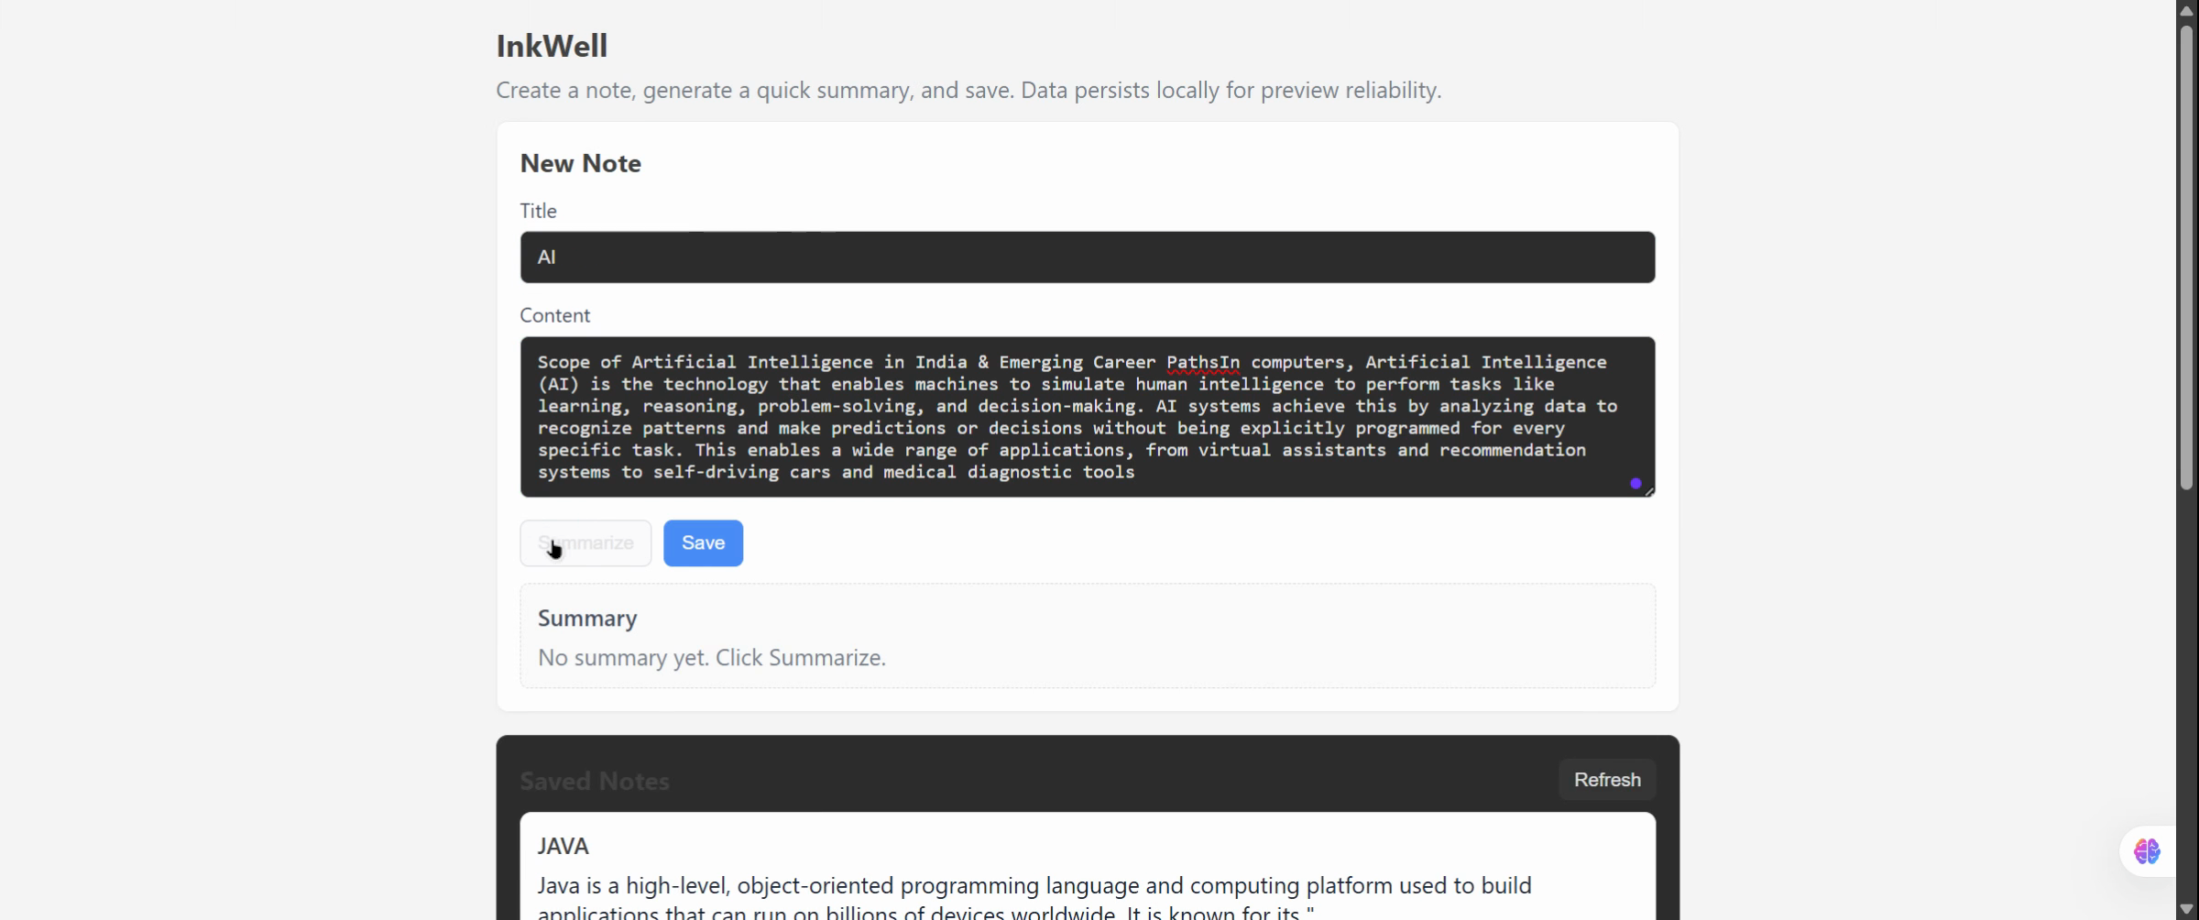Click the Title field label
Viewport: 2199px width, 920px height.
pos(538,211)
